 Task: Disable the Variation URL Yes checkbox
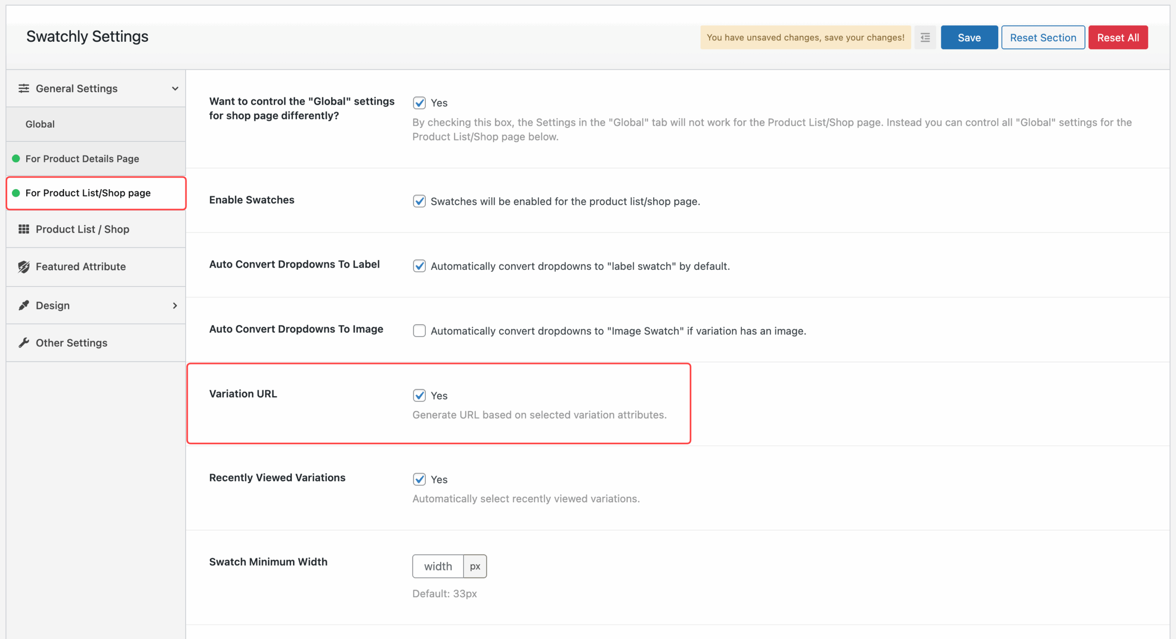[419, 395]
